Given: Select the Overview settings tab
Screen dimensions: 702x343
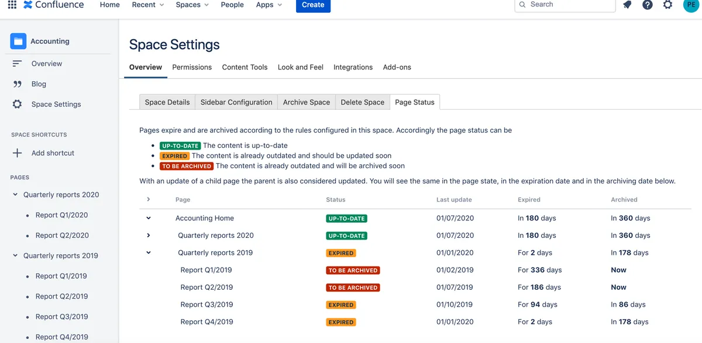Looking at the screenshot, I should (146, 67).
